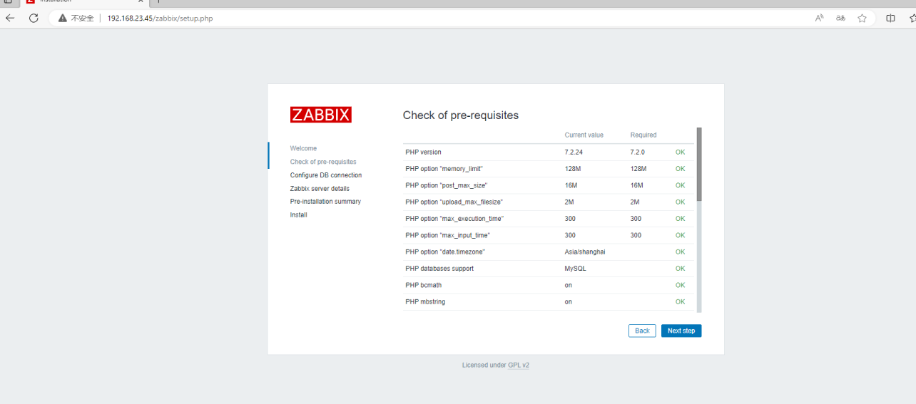Click the not-secure warning triangle icon
Image resolution: width=916 pixels, height=404 pixels.
(x=63, y=18)
